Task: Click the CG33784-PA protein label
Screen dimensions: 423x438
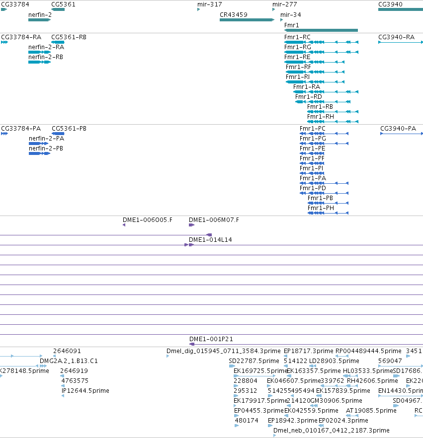Action: (x=21, y=129)
